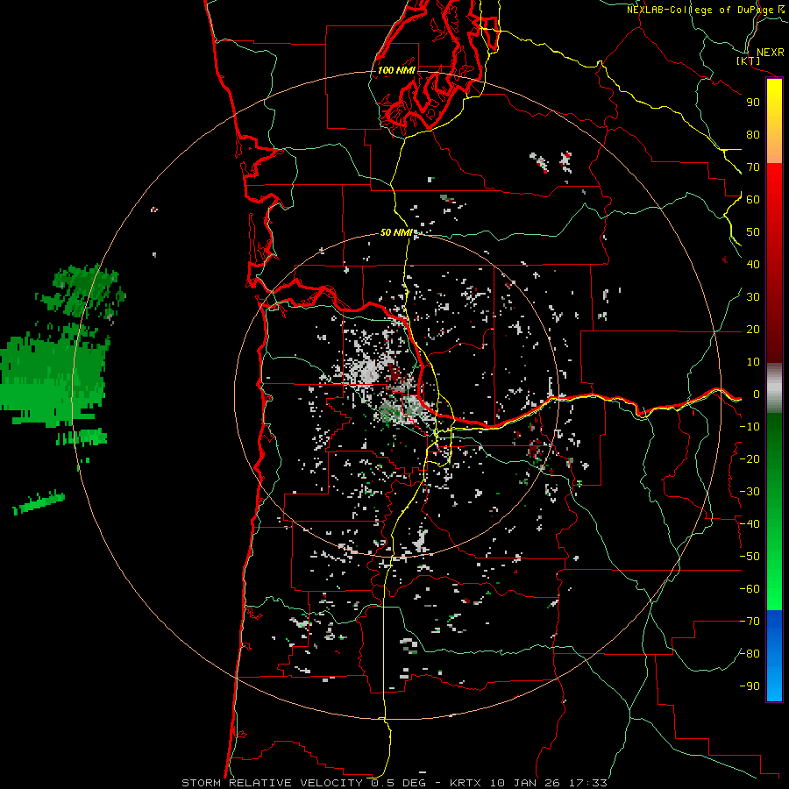Click the -30 value on the velocity scale
Screen dimensions: 789x789
click(750, 492)
